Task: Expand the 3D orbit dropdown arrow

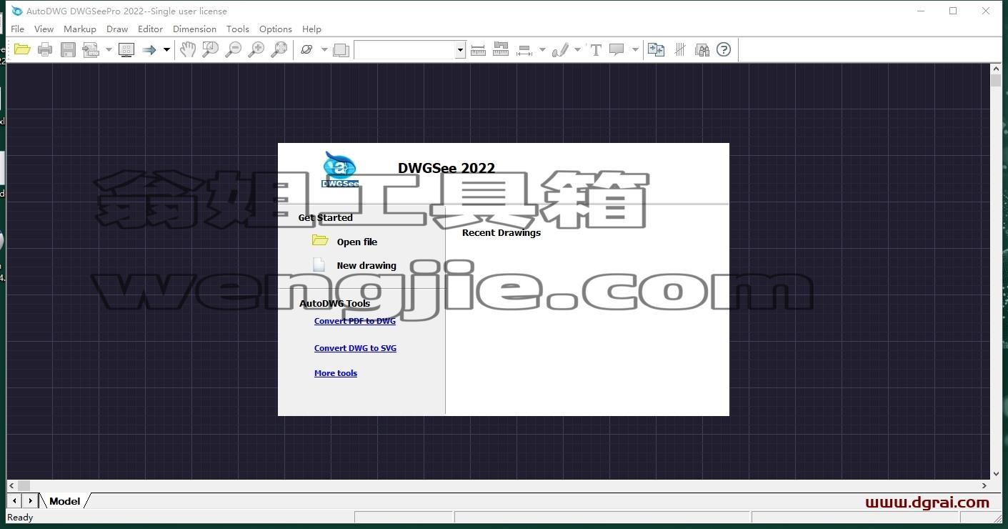Action: 324,49
